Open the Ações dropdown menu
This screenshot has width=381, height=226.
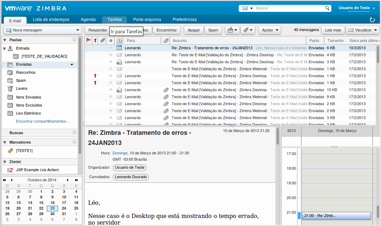click(270, 30)
